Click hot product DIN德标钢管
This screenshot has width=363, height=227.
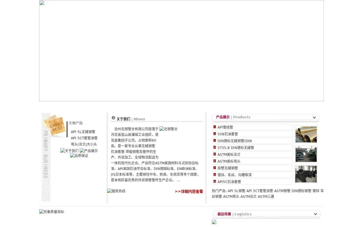click(x=301, y=191)
